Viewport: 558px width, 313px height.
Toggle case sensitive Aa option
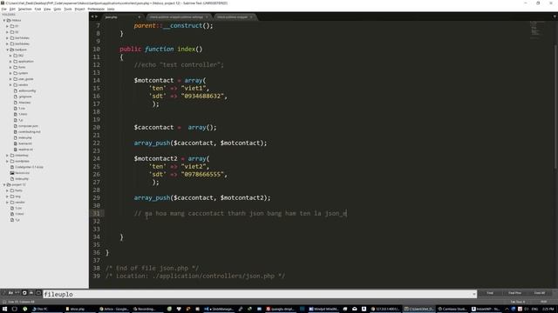click(10, 293)
